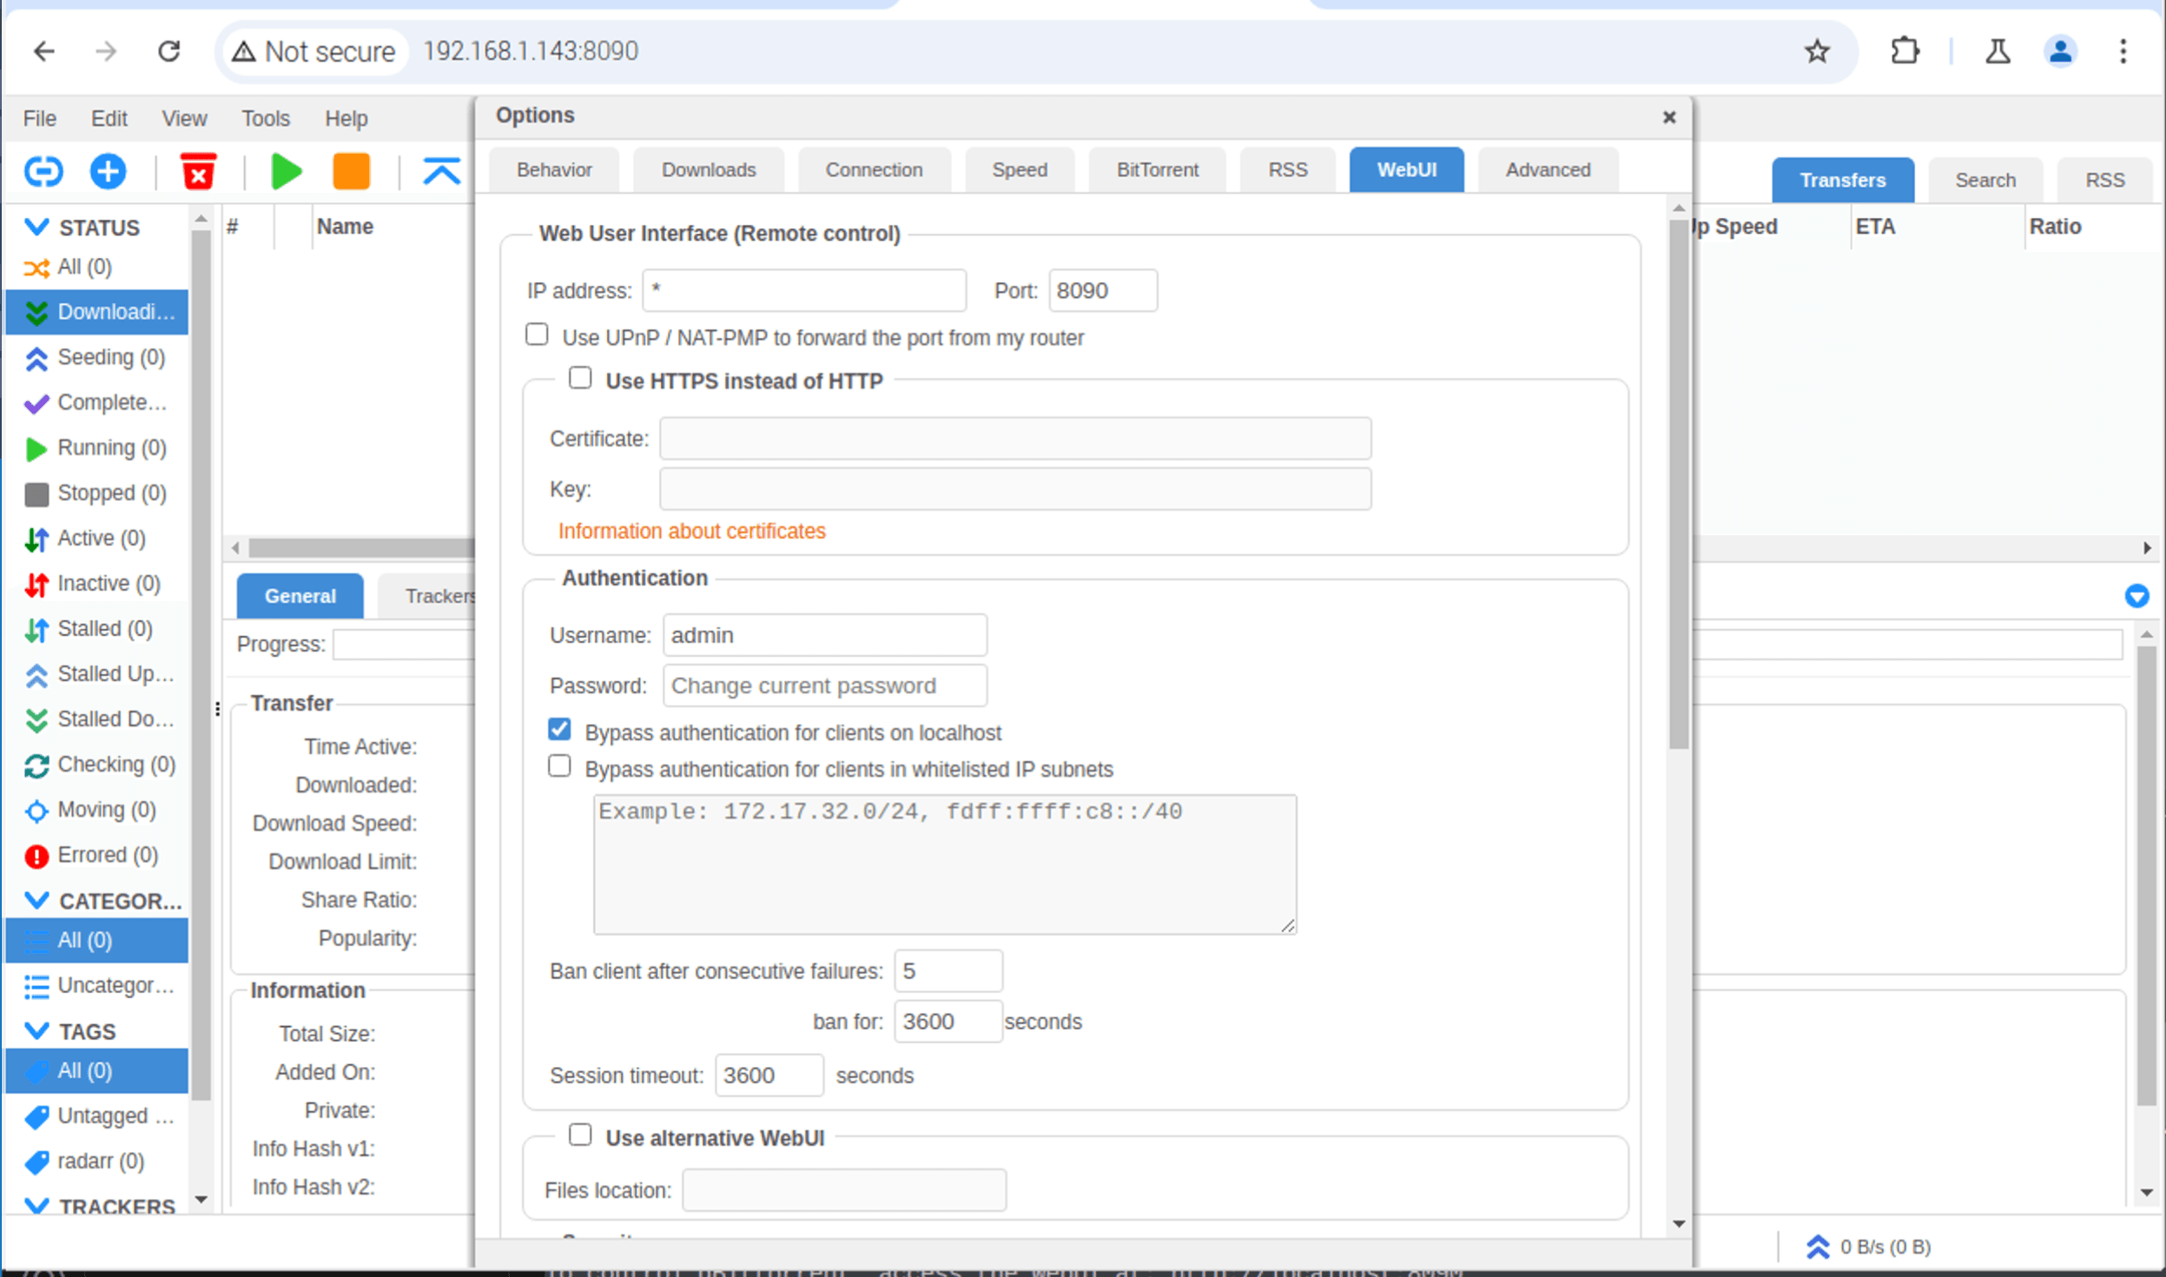Uncheck bypass authentication for localhost clients
The height and width of the screenshot is (1277, 2166).
coord(559,730)
